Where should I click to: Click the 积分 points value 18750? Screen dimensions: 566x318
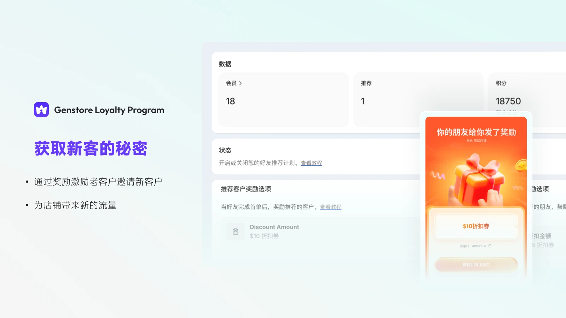coord(508,101)
